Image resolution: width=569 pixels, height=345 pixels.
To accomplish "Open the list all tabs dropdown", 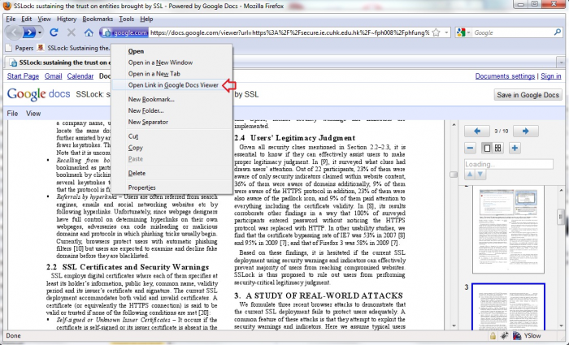I will coord(561,63).
